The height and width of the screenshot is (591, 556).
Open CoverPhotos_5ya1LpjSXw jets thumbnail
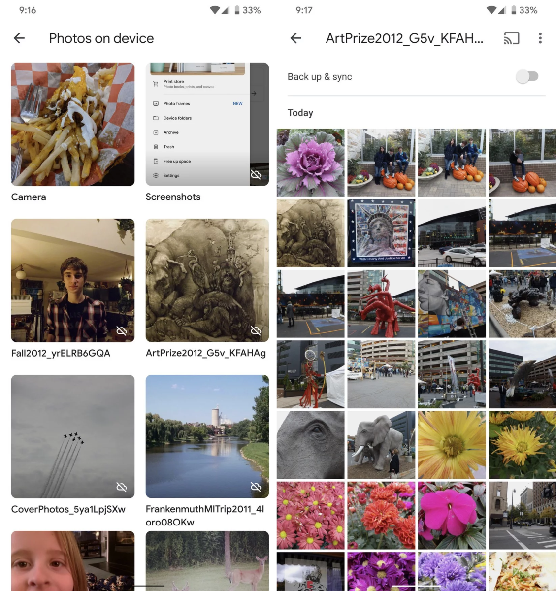pyautogui.click(x=73, y=436)
